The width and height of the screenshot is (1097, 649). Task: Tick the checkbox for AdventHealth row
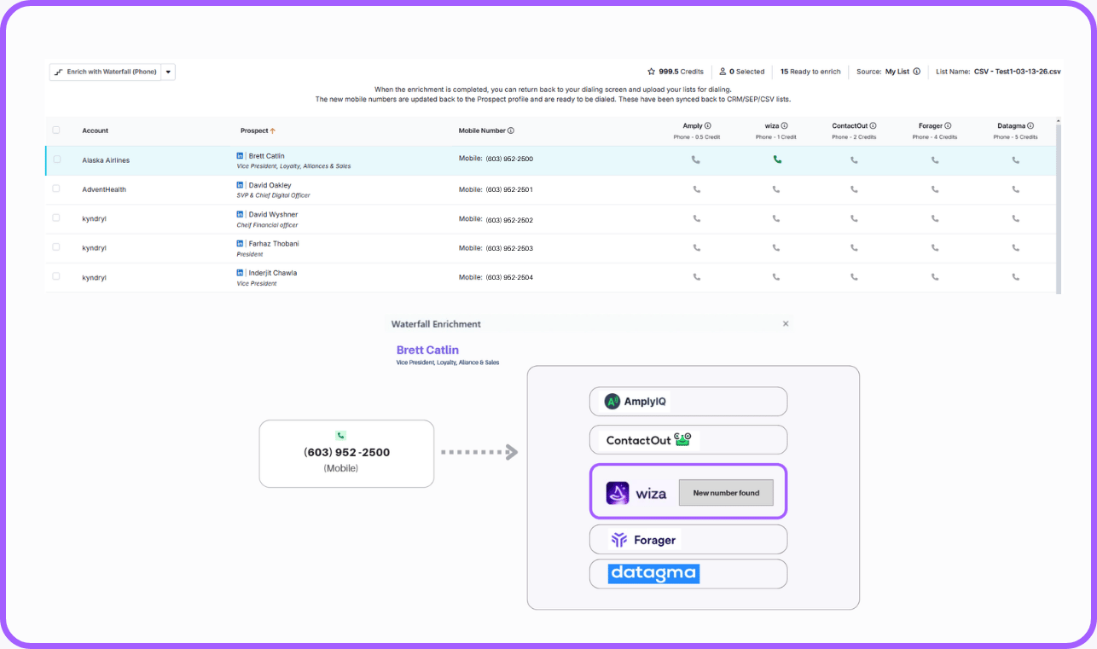point(57,188)
